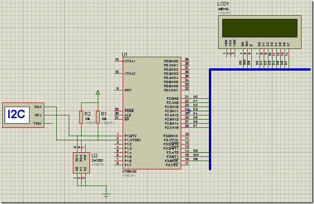The height and width of the screenshot is (204, 314).
Task: Click the LCD1 display screen
Action: pyautogui.click(x=260, y=28)
